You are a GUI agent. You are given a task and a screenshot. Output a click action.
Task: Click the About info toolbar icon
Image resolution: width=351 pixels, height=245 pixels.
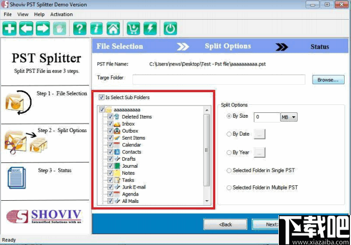click(97, 28)
